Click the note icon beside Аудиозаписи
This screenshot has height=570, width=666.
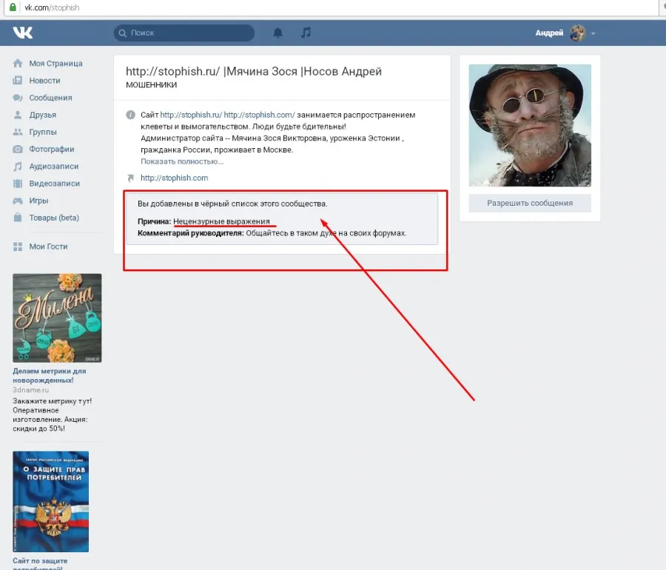point(18,166)
